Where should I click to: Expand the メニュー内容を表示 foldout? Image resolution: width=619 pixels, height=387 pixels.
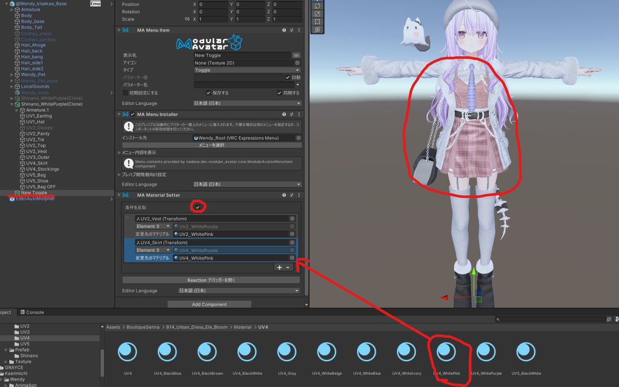click(x=120, y=153)
